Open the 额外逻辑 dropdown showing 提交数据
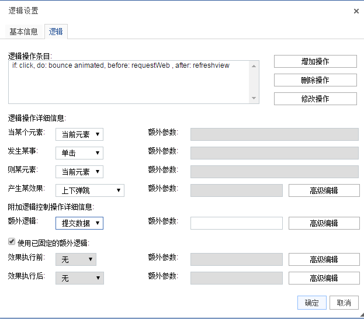The image size is (364, 319). [x=79, y=223]
